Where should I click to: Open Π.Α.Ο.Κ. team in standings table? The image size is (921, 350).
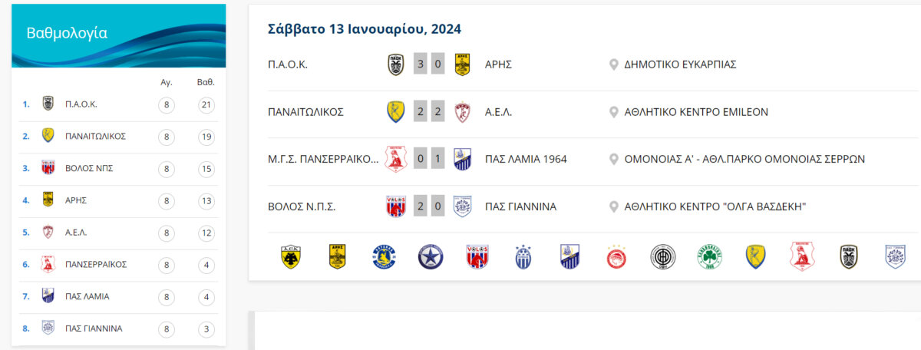(81, 104)
